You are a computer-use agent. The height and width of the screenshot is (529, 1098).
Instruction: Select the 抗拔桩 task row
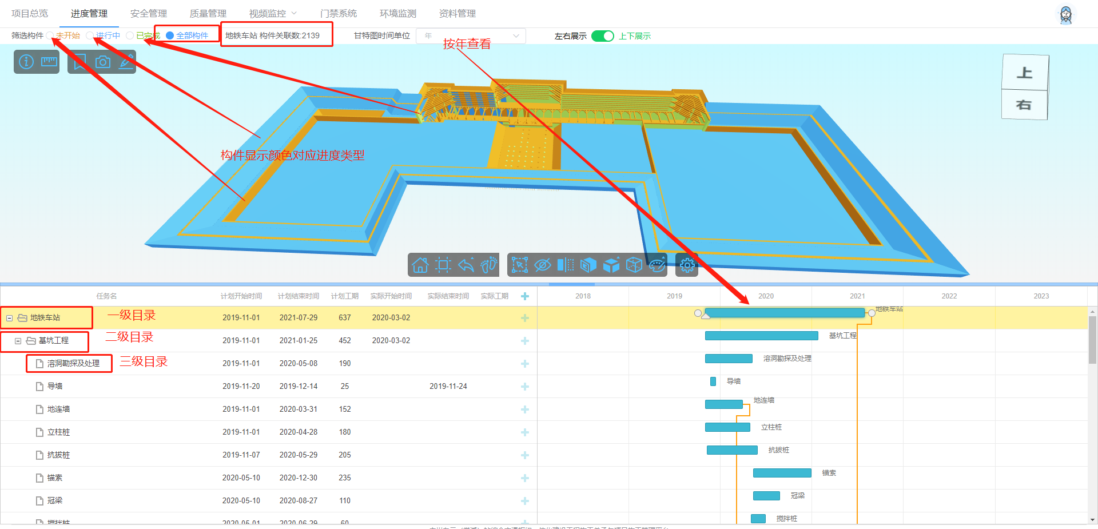click(269, 455)
